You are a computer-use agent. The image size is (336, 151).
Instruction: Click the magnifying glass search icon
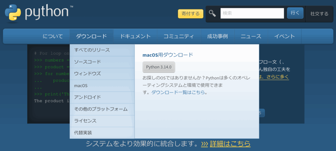click(x=213, y=13)
